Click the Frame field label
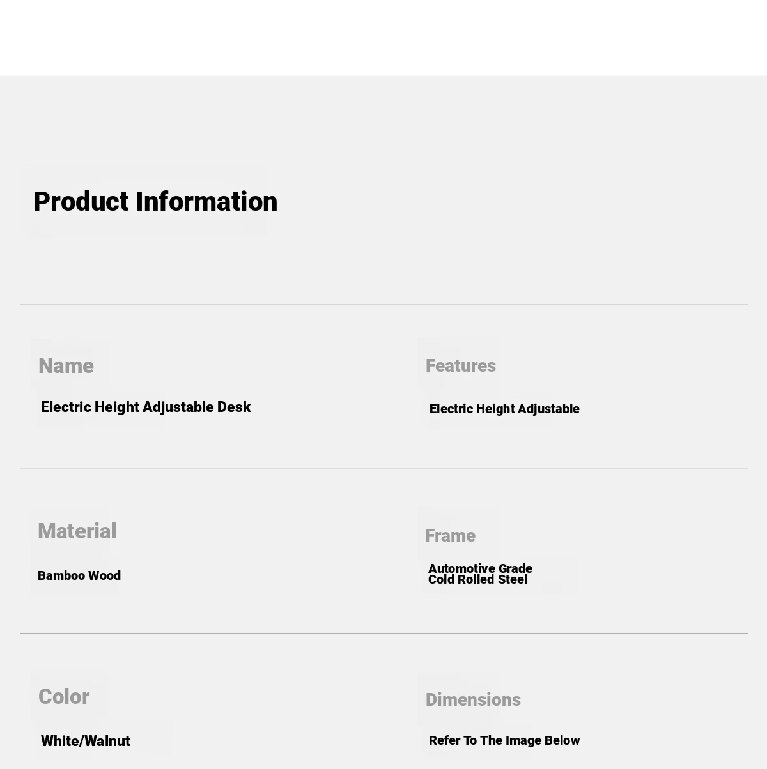This screenshot has height=769, width=767. pos(450,536)
